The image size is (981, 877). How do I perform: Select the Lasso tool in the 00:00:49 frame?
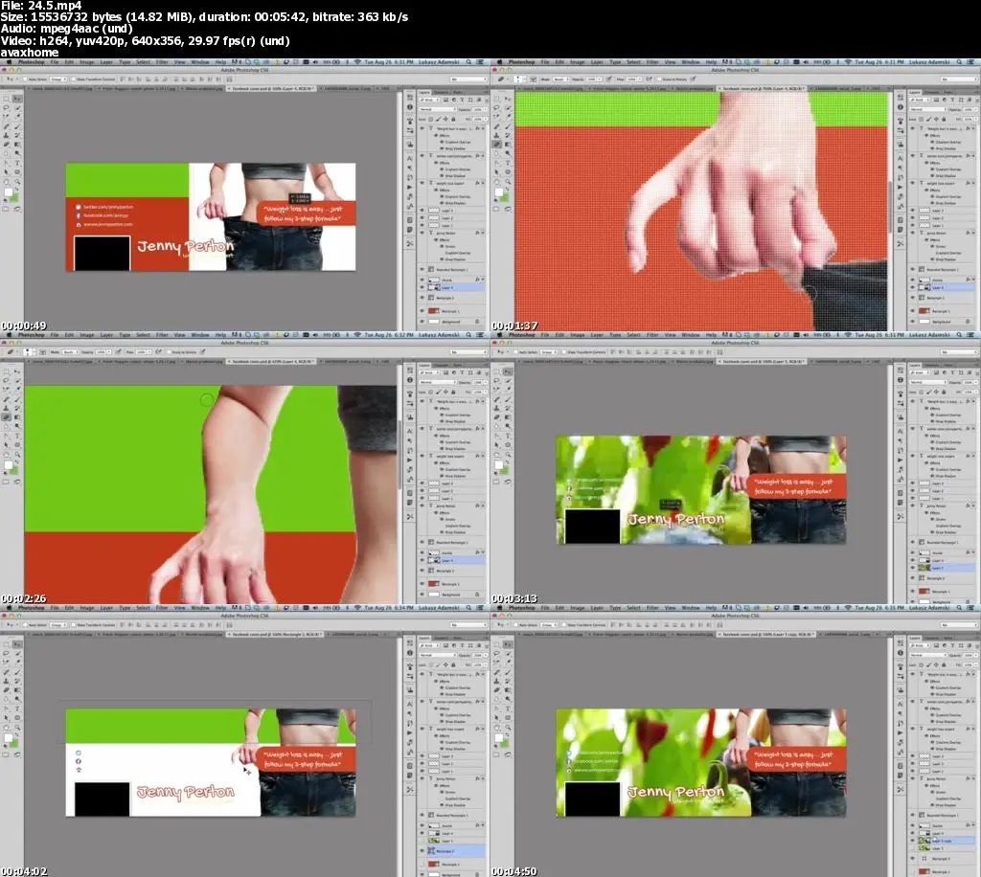(7, 107)
